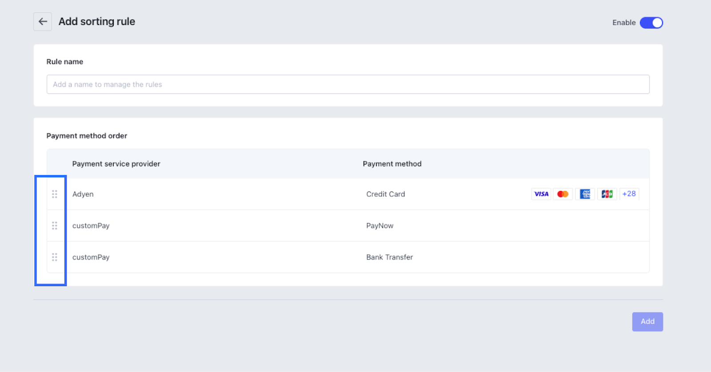Click customPay provider in Bank Transfer row
The image size is (711, 372).
coord(91,257)
